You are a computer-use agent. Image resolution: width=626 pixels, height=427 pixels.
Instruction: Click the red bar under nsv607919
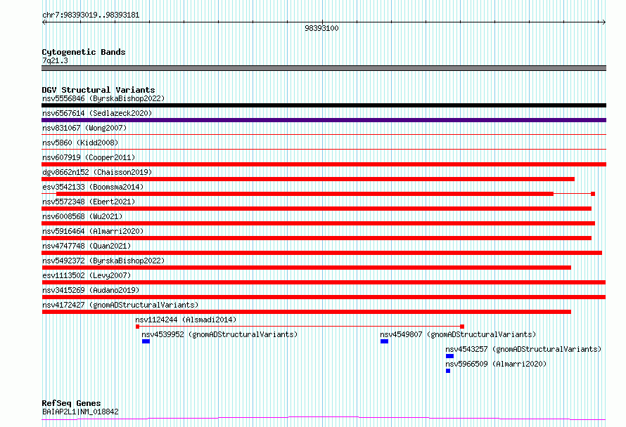324,164
